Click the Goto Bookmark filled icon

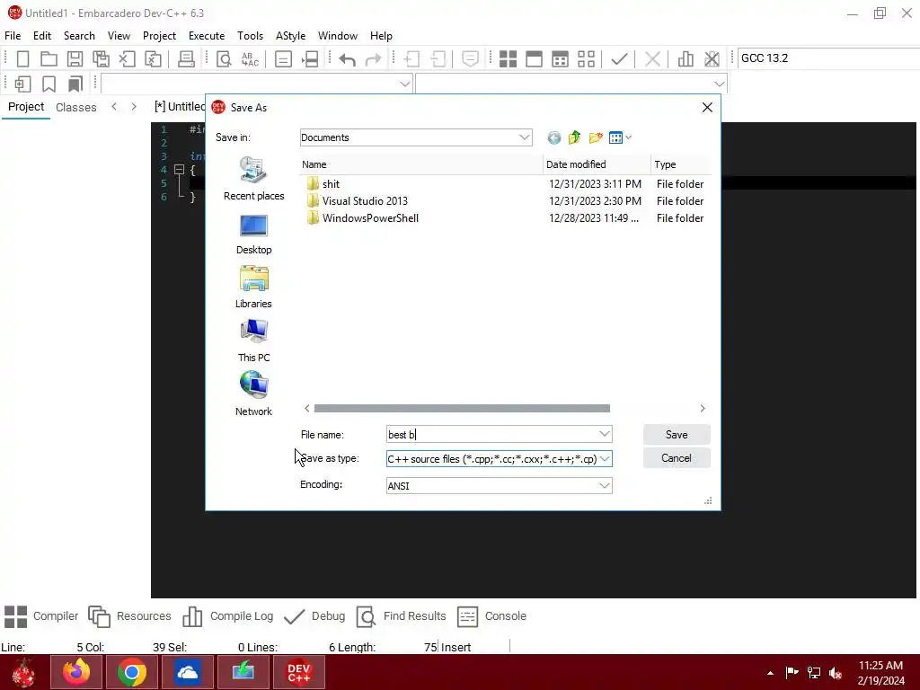coord(75,84)
